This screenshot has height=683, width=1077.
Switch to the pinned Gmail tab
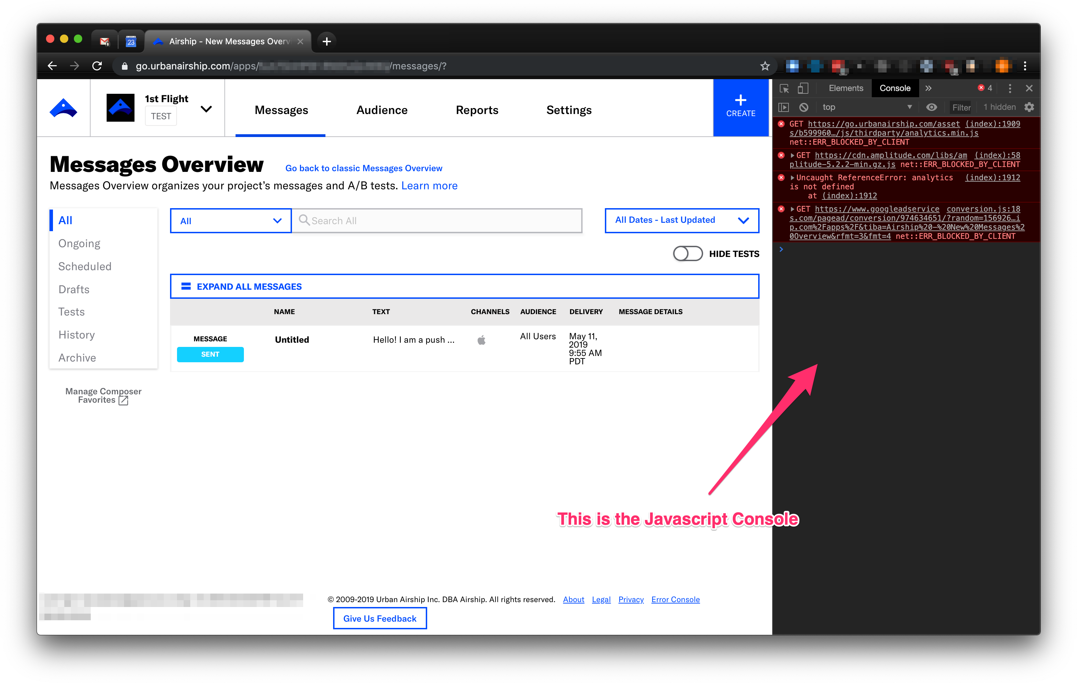[x=105, y=41]
